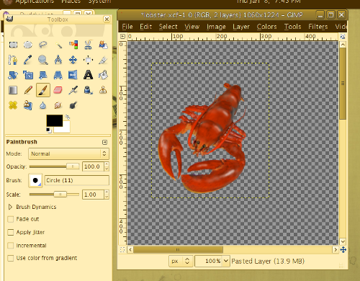The image size is (360, 281).
Task: Check Use color from gradient
Action: pyautogui.click(x=10, y=258)
